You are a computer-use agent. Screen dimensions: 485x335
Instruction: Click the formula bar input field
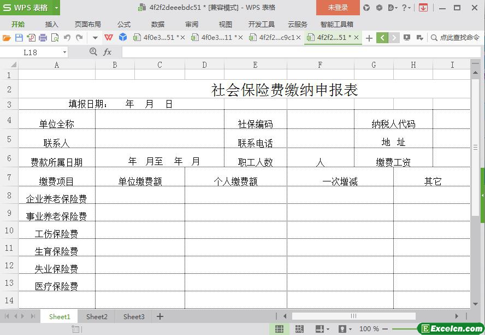coord(295,52)
